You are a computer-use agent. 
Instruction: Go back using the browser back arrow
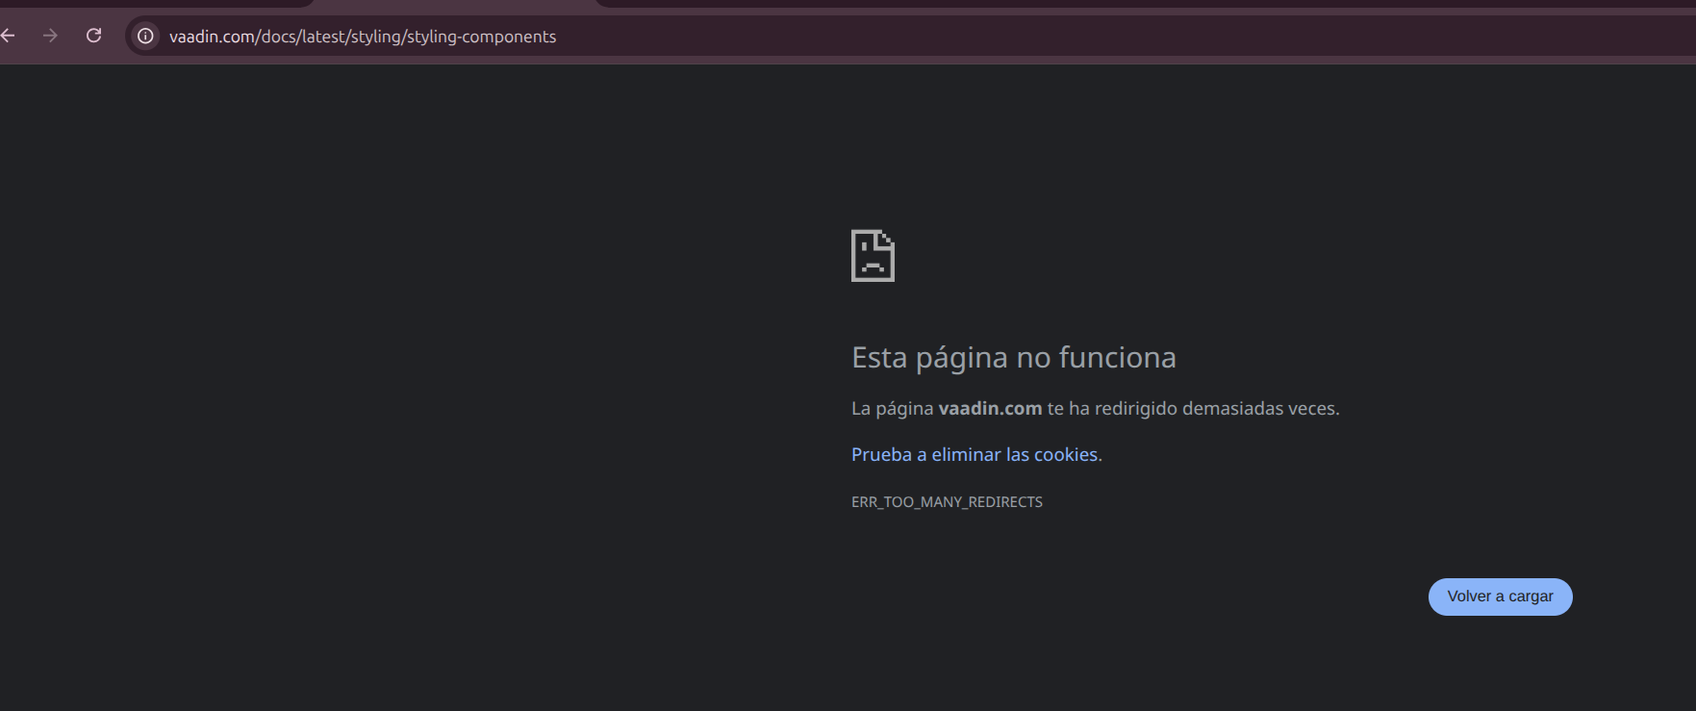coord(9,36)
